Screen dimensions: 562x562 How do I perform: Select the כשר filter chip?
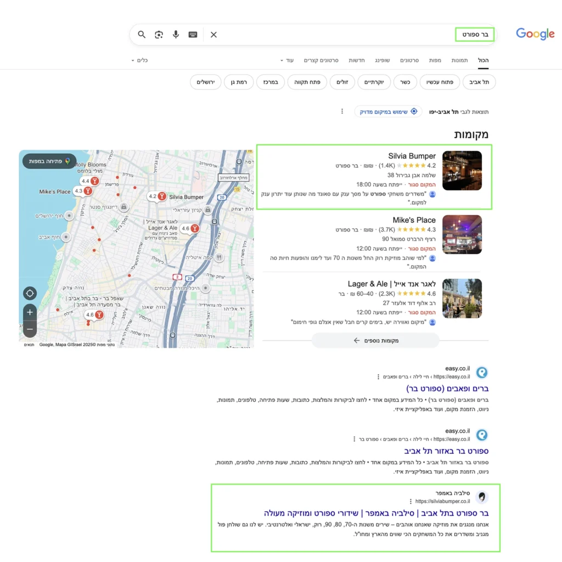click(405, 82)
